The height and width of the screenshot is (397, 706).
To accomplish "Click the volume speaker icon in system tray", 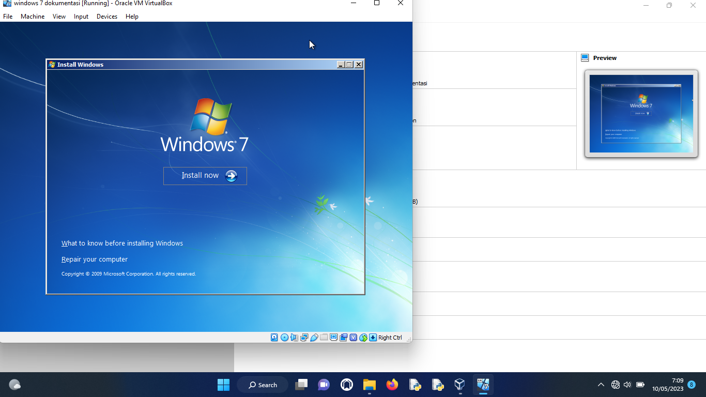I will point(627,385).
